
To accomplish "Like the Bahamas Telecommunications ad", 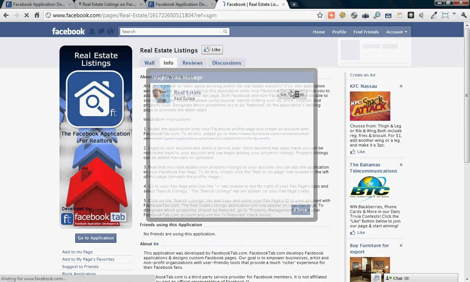I will point(358,232).
